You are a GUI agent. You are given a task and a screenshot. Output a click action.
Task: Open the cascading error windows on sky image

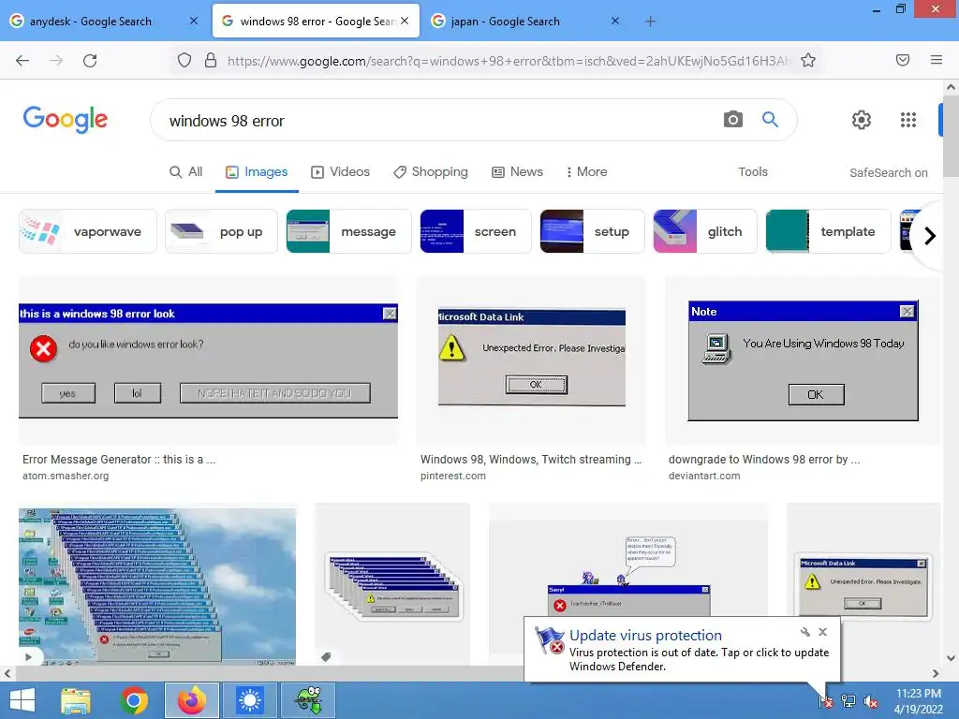pyautogui.click(x=157, y=586)
